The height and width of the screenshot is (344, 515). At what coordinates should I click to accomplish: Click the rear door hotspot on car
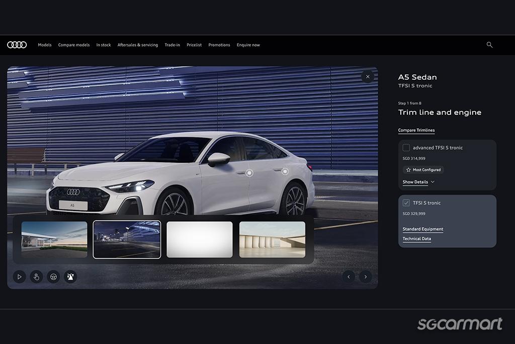tap(285, 172)
